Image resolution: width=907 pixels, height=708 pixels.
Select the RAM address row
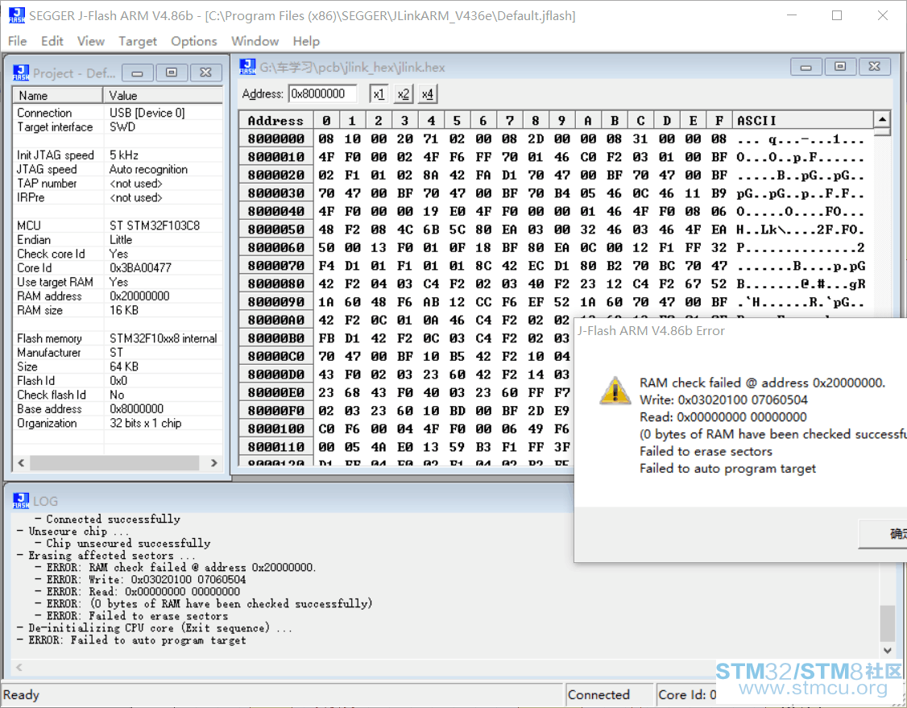coord(118,296)
